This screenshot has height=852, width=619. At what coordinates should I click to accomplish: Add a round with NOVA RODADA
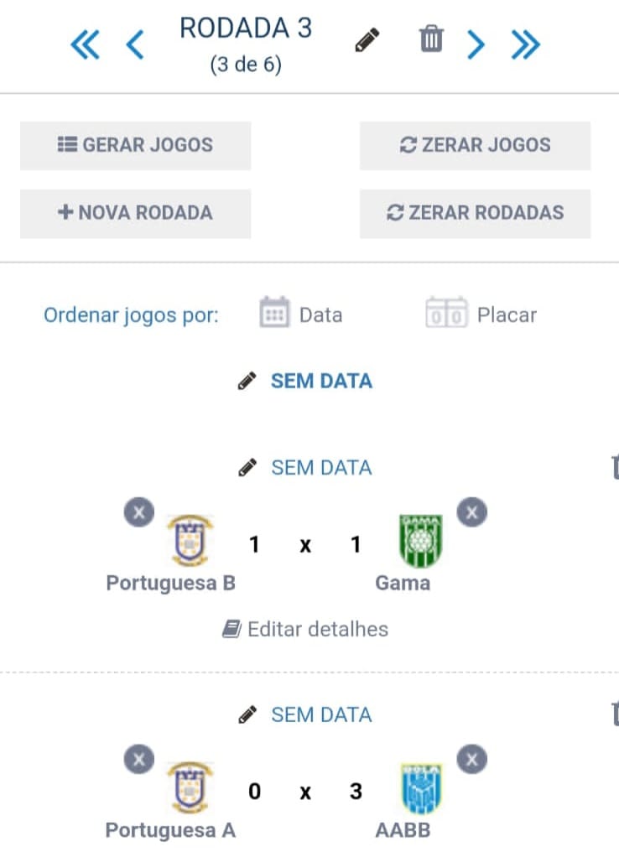coord(135,213)
